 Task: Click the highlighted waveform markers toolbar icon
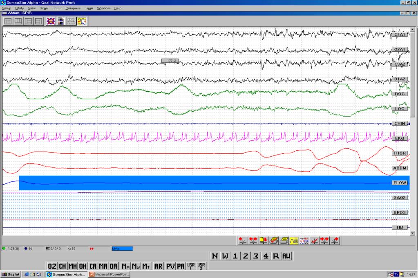(x=81, y=21)
